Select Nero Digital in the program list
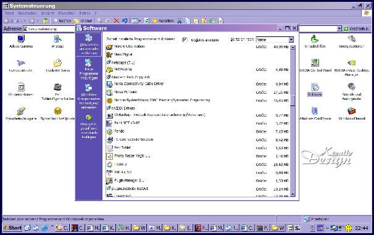Image resolution: width=374 pixels, height=235 pixels. pos(123,54)
